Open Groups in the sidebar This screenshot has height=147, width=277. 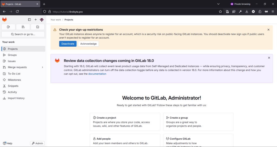[x=23, y=55]
